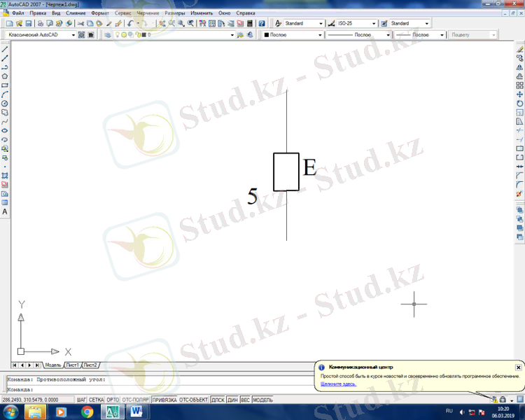This screenshot has height=420, width=525.
Task: Select the Revision Cloud tool
Action: (5, 113)
